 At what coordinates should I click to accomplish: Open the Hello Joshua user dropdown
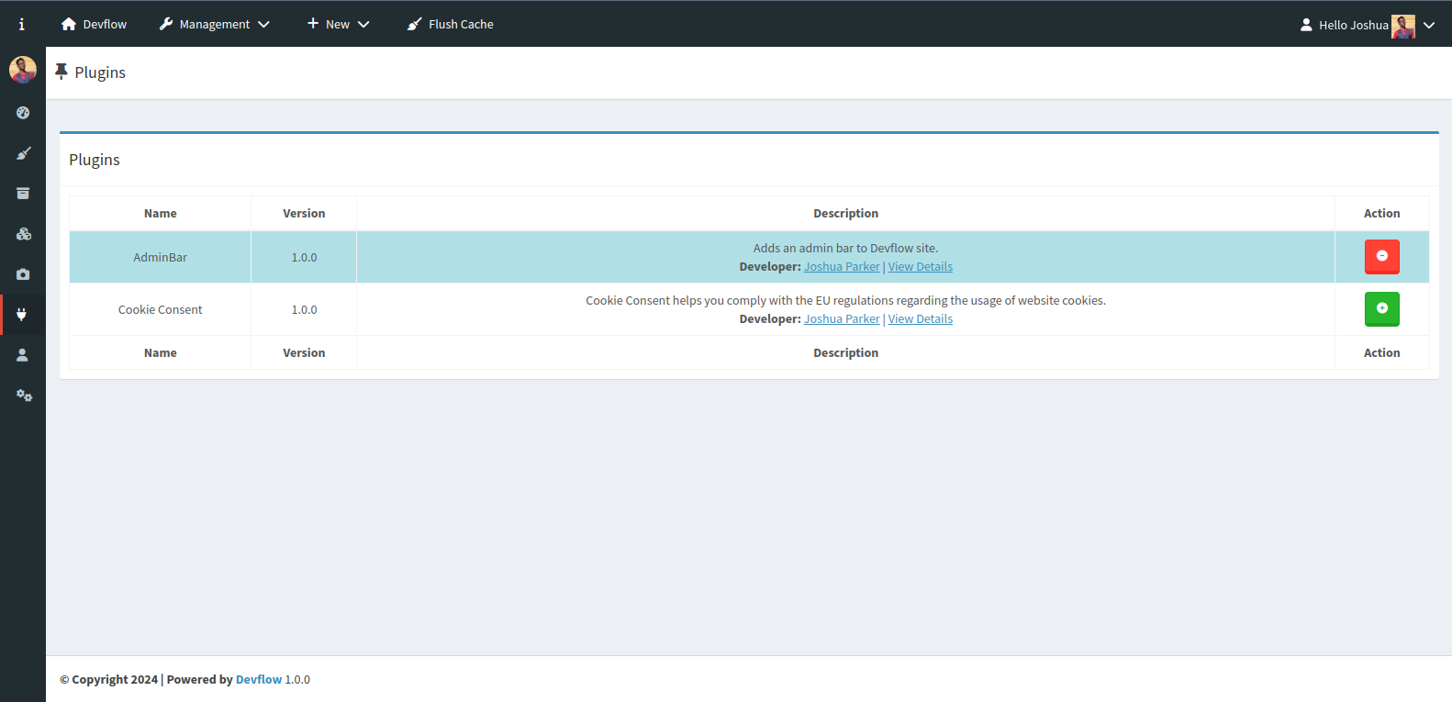(1367, 26)
